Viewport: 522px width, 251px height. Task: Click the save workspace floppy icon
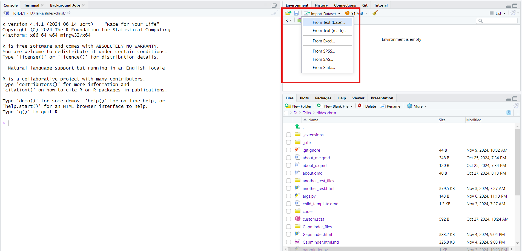point(296,13)
